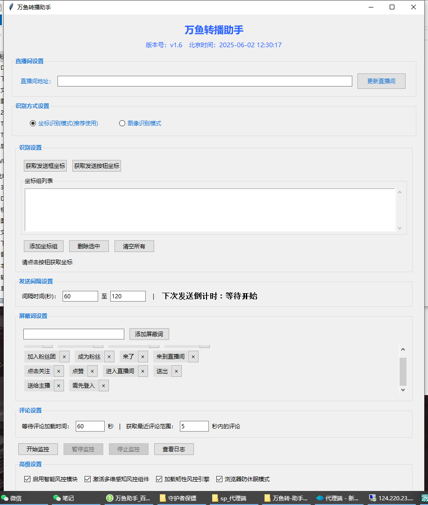Disable 浏览器防休眠模式

(219, 479)
